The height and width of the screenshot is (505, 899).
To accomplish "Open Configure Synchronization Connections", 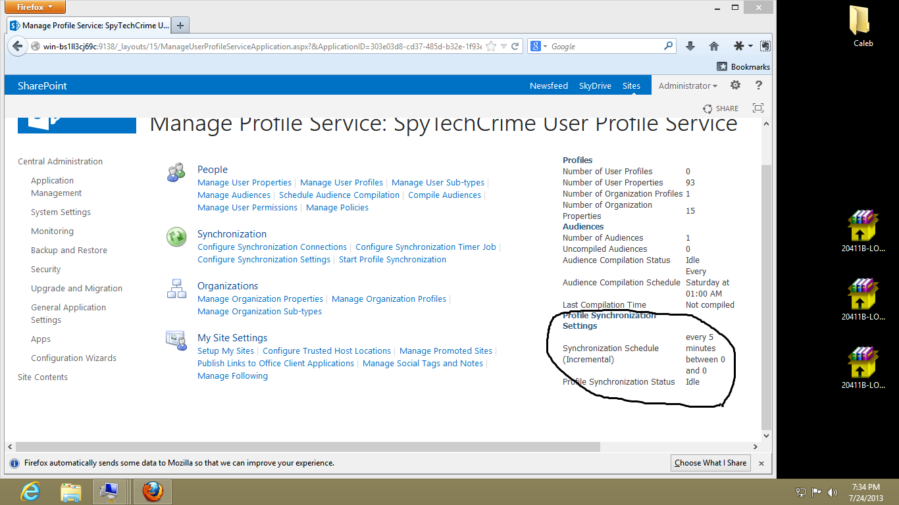I will [272, 247].
